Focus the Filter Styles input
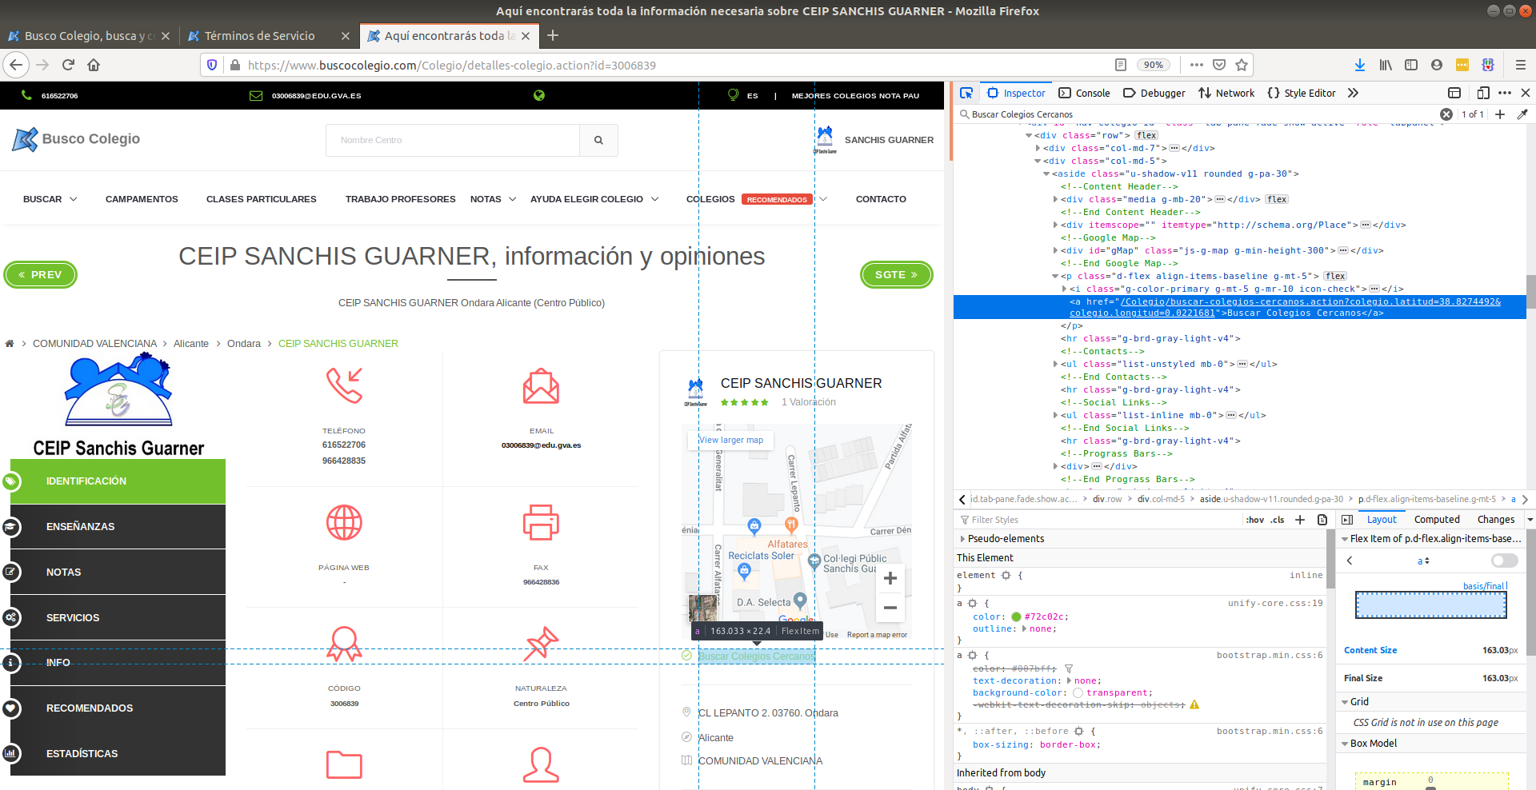 coord(1100,520)
